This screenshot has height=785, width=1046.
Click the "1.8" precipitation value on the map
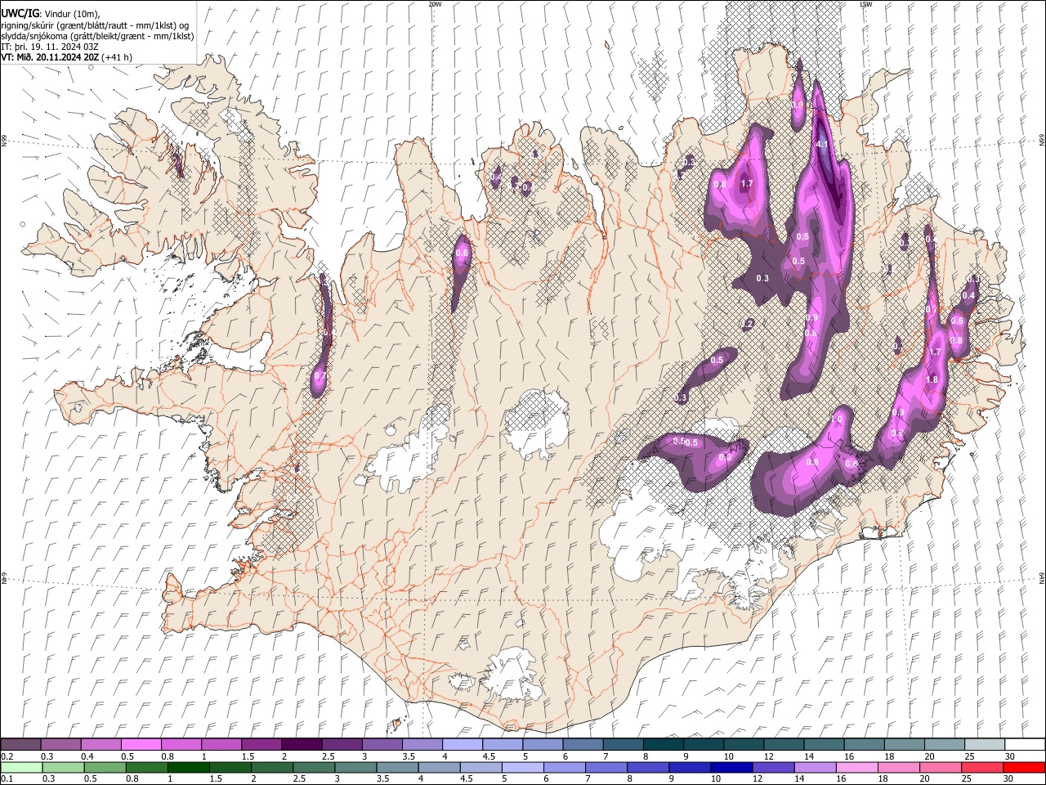point(932,380)
